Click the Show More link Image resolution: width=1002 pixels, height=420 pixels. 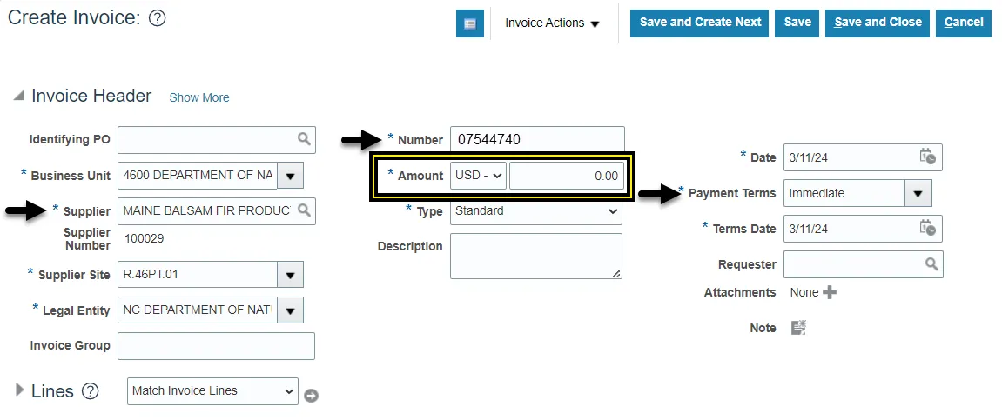[x=199, y=97]
